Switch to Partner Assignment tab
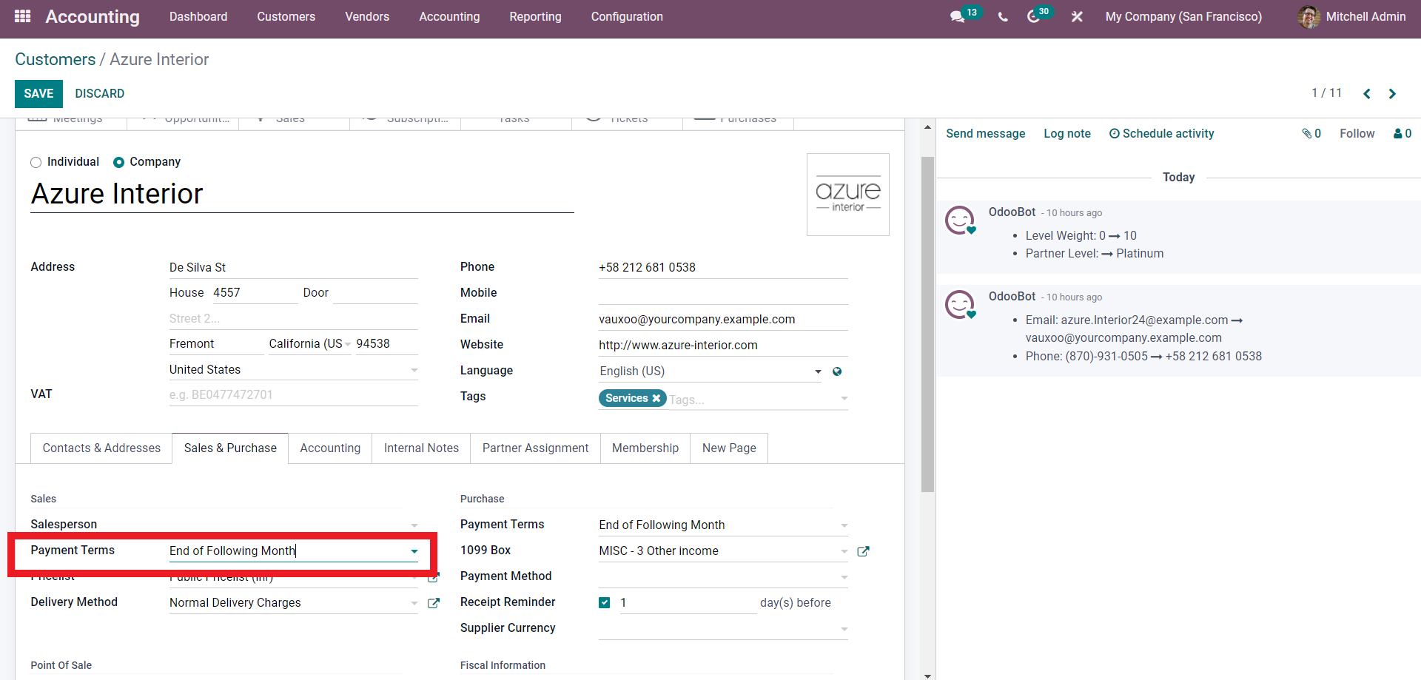Image resolution: width=1421 pixels, height=680 pixels. coord(535,448)
